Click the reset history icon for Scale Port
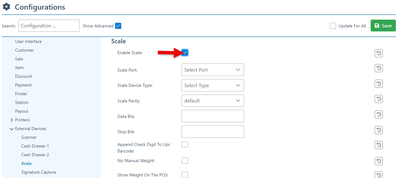The image size is (399, 178). [378, 68]
